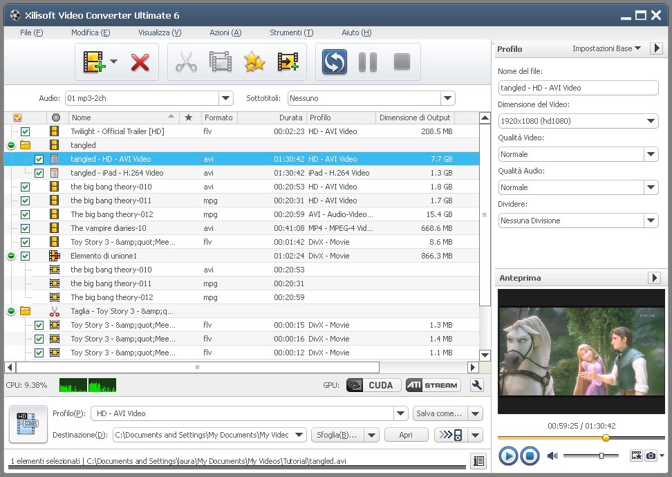
Task: Open the Sottotitoli dropdown
Action: (x=447, y=98)
